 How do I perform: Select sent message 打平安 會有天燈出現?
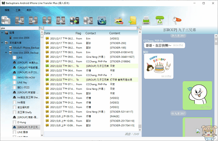pos(91,80)
